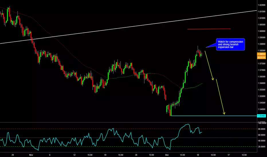Click the 17 date label on the time axis
267x157 pixels.
(x=229, y=155)
